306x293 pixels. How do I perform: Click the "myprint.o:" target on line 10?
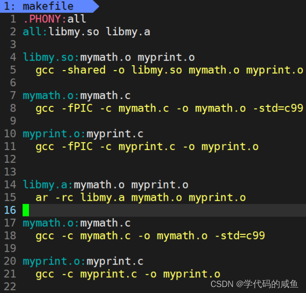[54, 134]
